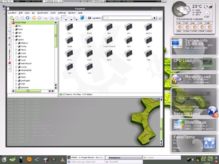Image resolution: width=219 pixels, height=164 pixels.
Task: Open the 'usr' folder icon in file view
Action: click(69, 67)
